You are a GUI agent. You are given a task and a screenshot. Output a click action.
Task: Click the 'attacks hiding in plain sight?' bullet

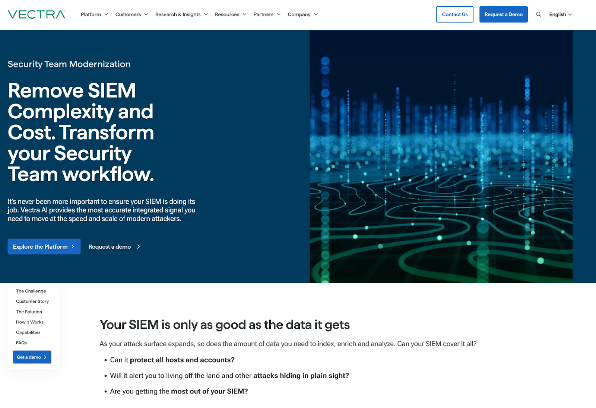301,376
